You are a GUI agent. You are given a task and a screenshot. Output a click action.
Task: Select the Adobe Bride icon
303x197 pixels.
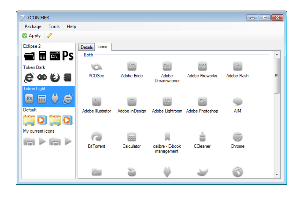coord(132,66)
